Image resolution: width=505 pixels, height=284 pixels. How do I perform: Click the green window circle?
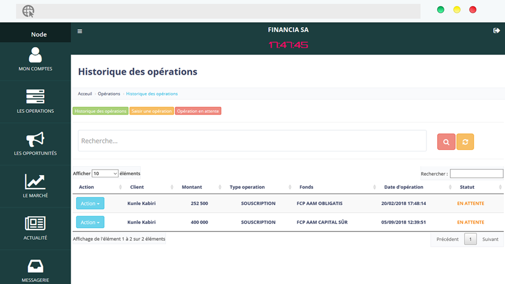[x=440, y=10]
